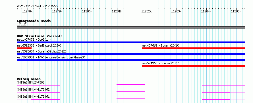The height and width of the screenshot is (103, 253).
Task: Click the 17p12 cytogenetic band label
Action: click(21, 25)
